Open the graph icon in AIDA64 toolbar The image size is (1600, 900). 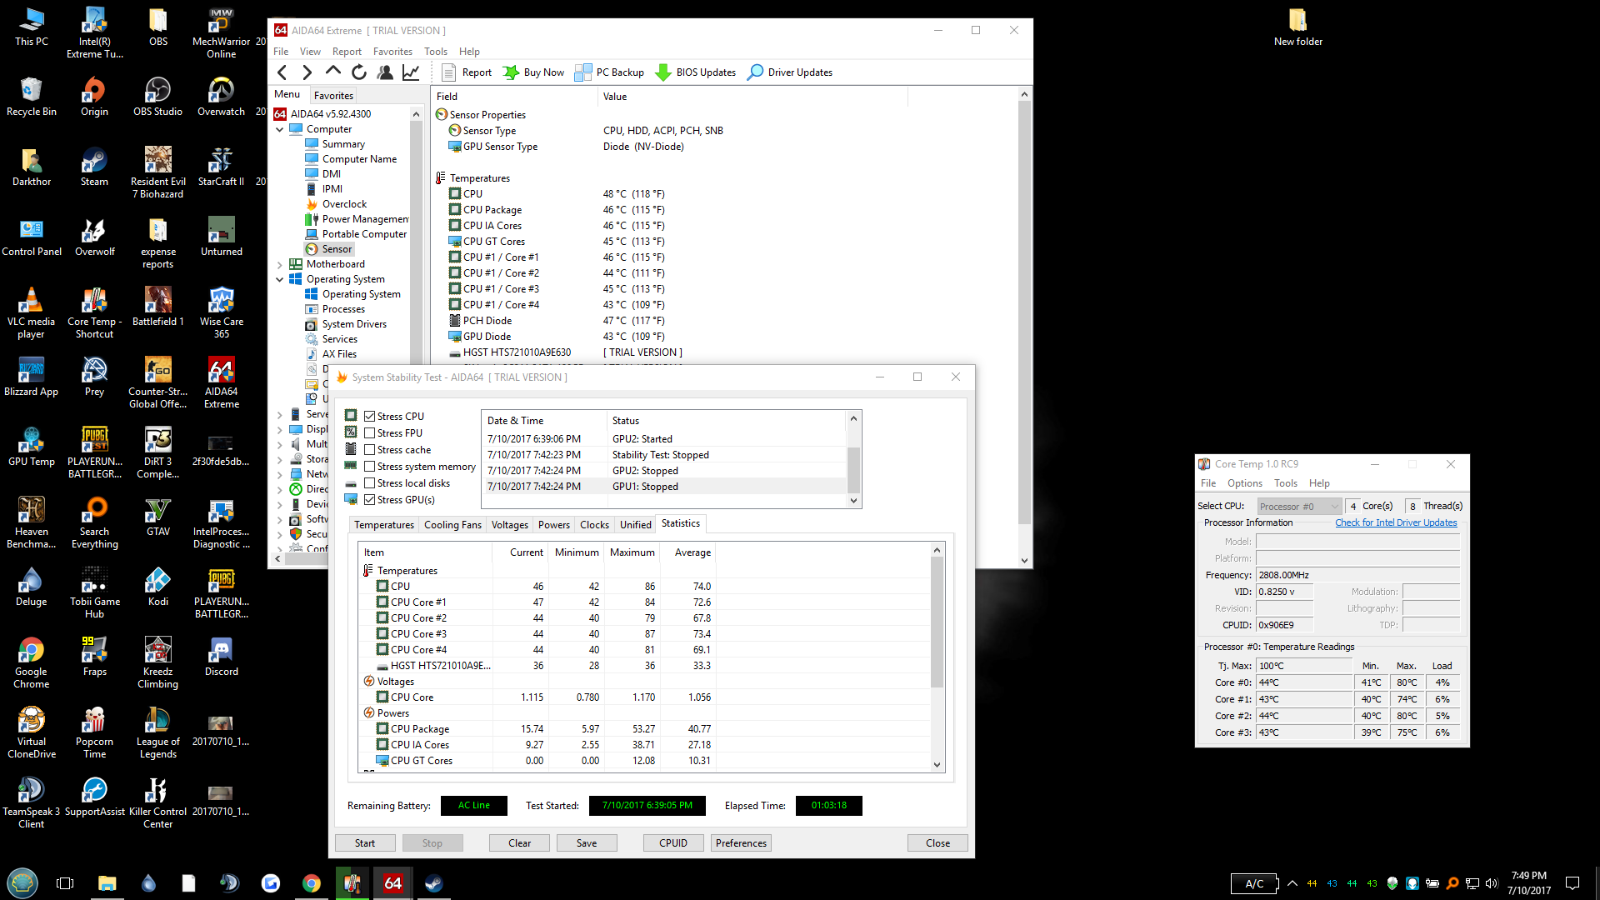point(411,72)
